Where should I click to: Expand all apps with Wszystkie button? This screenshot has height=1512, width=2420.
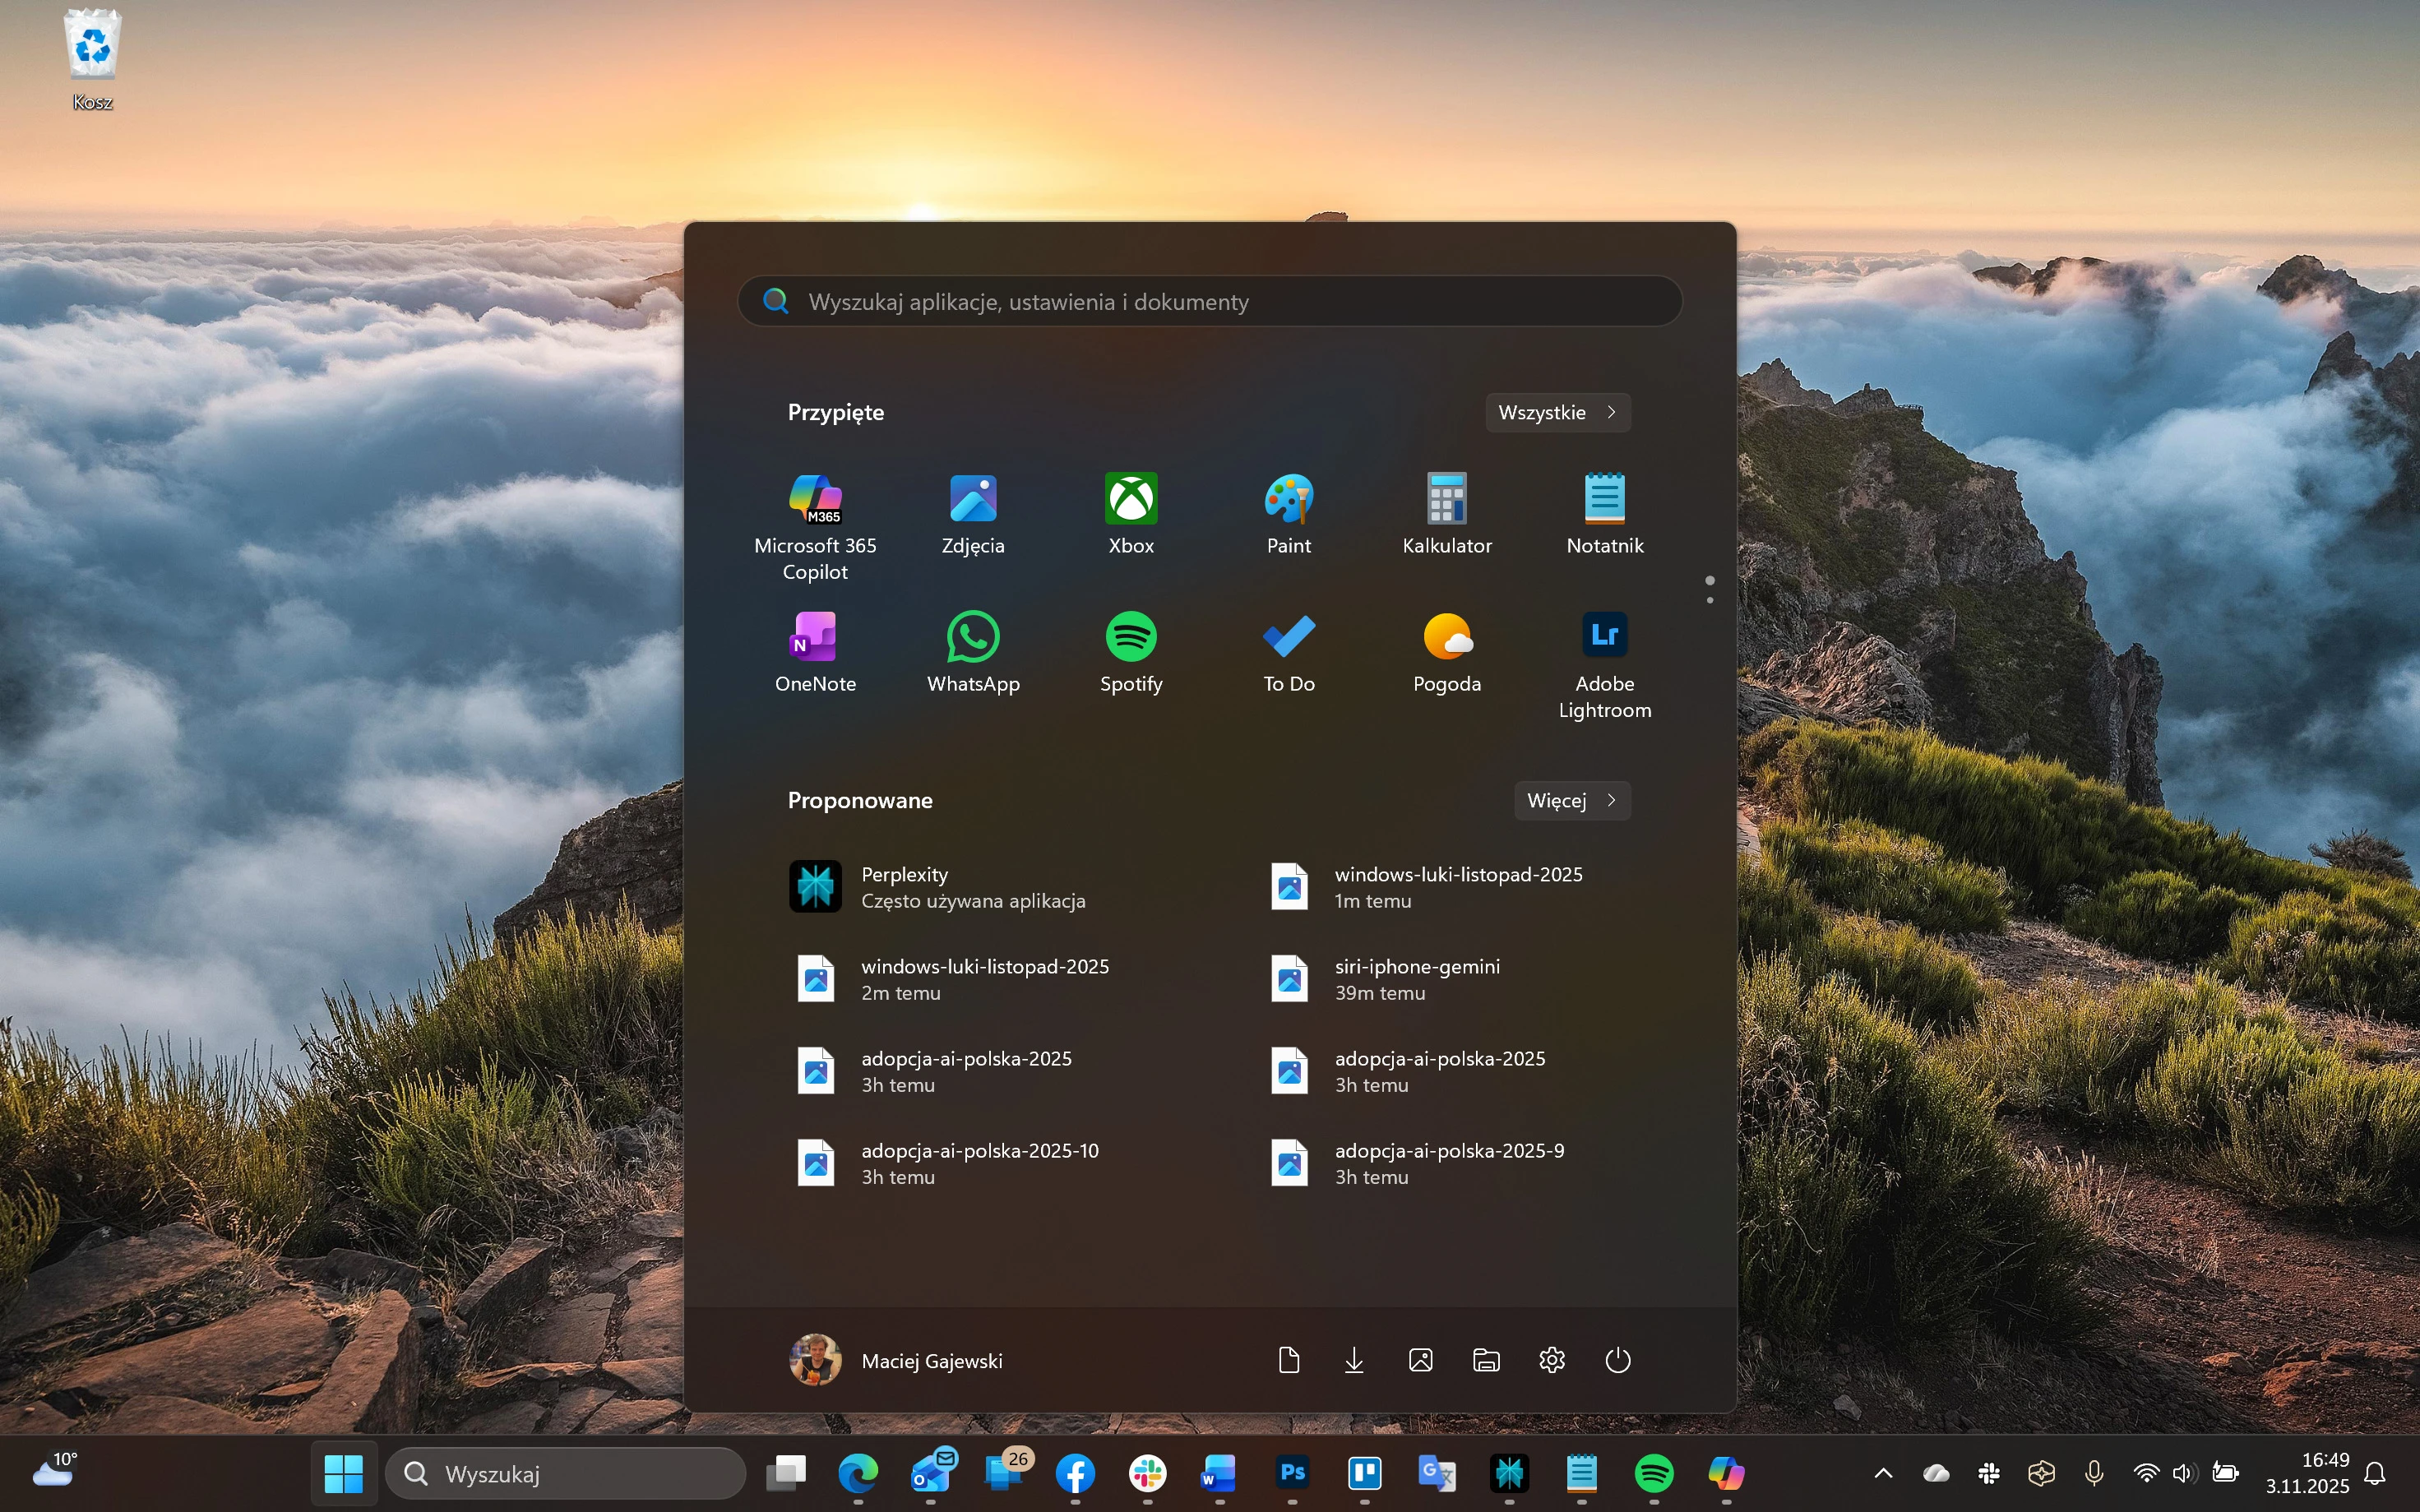(x=1557, y=412)
